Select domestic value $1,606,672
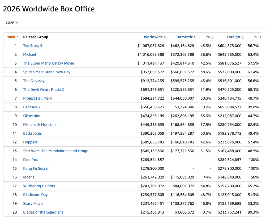The width and height of the screenshot is (266, 217). pyautogui.click(x=185, y=212)
